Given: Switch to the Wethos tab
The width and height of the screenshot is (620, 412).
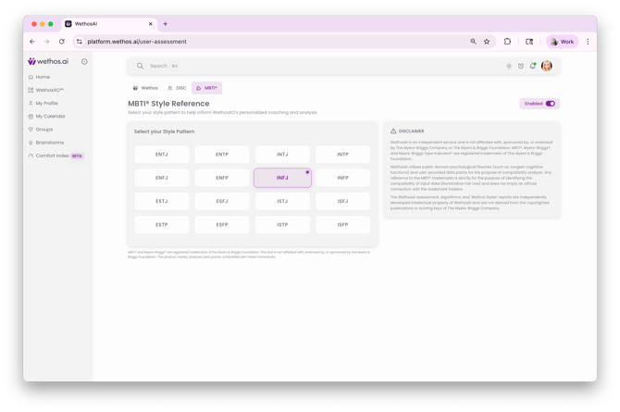Looking at the screenshot, I should (145, 88).
